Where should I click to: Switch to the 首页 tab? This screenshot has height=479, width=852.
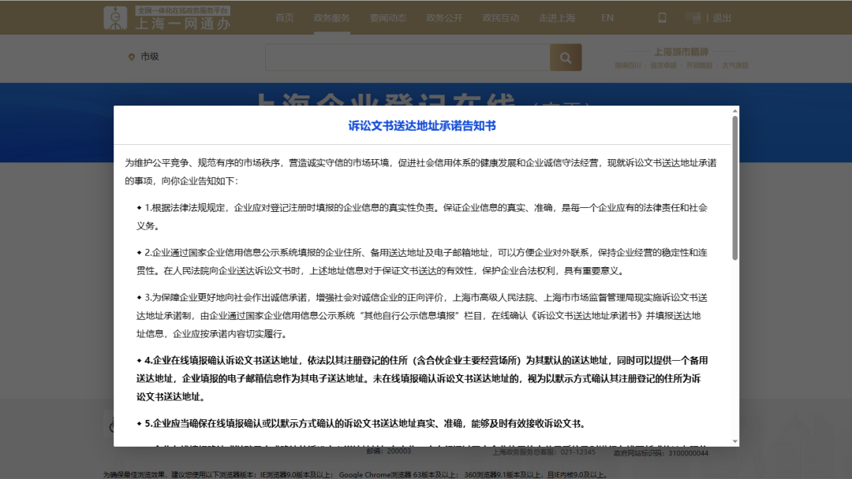pos(285,17)
